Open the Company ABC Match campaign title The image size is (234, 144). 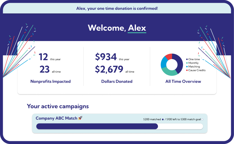(56, 118)
